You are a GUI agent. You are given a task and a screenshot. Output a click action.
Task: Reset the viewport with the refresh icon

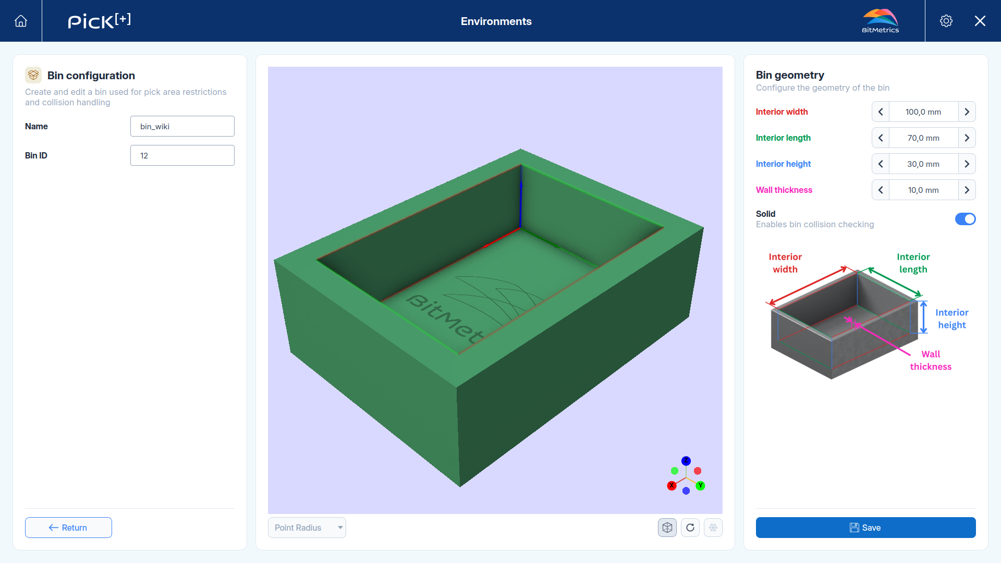click(690, 528)
